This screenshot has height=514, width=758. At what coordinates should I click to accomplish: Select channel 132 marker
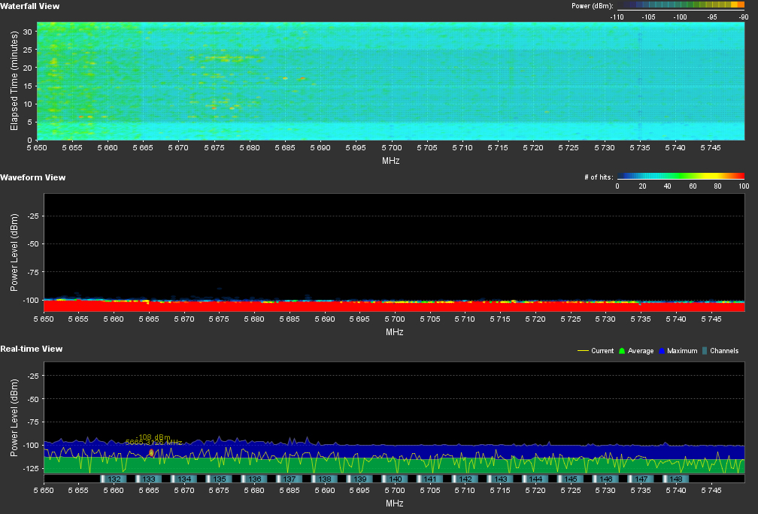pyautogui.click(x=114, y=479)
